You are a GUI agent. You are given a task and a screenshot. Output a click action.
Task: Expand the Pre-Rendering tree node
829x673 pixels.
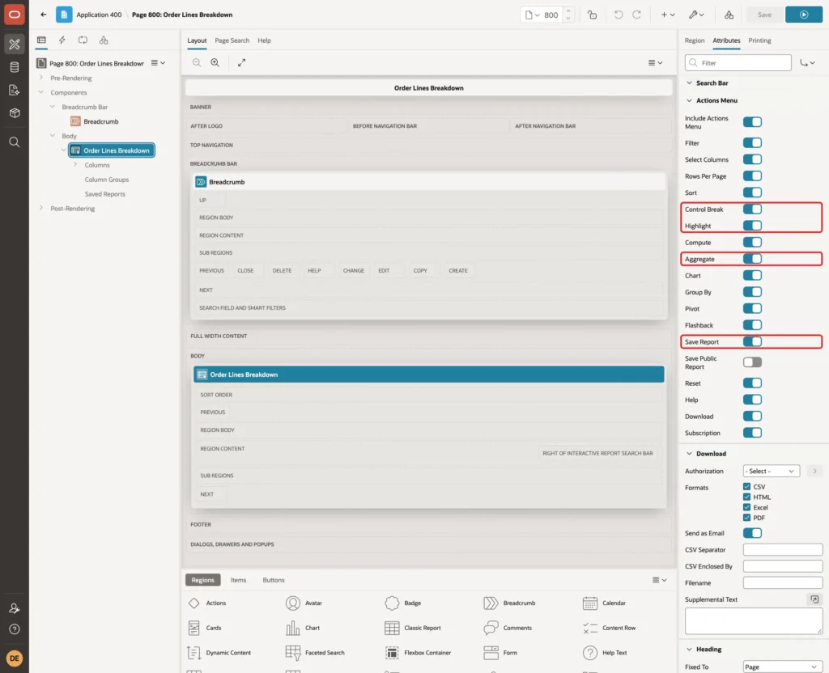(40, 78)
